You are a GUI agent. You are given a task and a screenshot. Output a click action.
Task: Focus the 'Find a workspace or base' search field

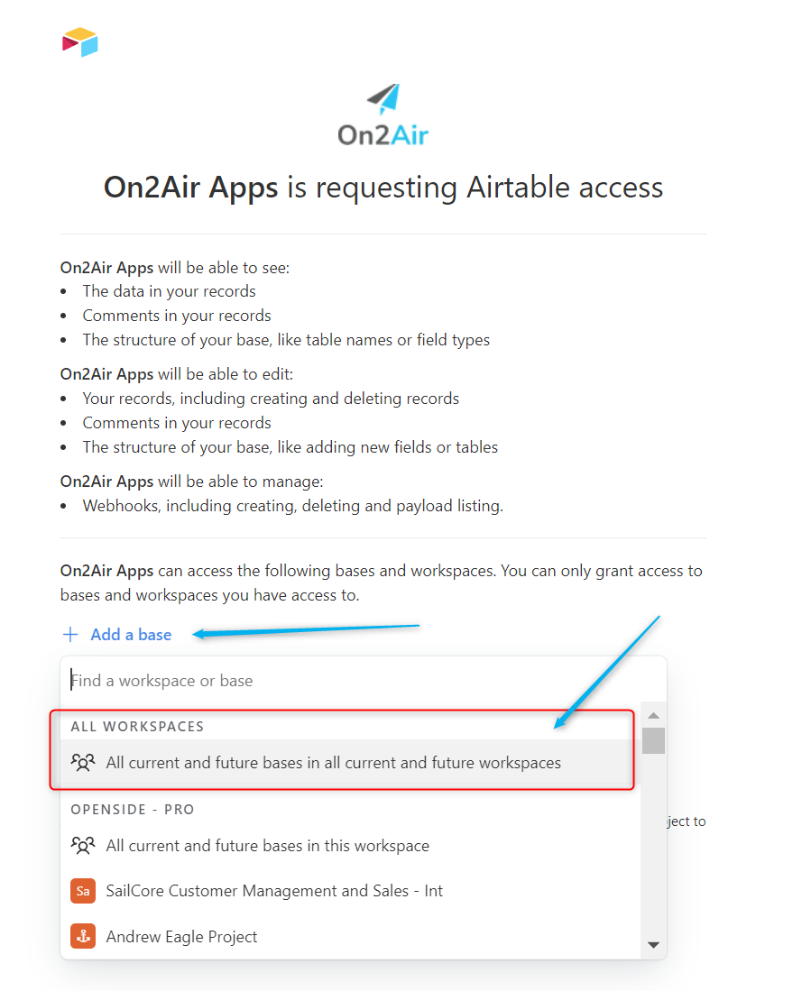click(x=361, y=681)
